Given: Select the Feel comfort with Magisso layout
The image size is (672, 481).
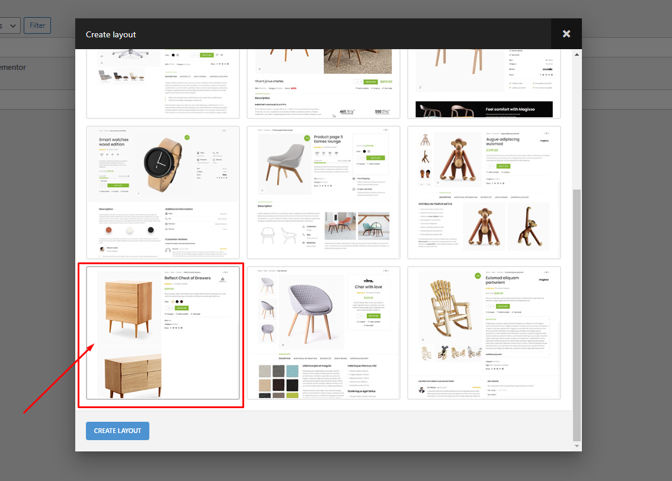Looking at the screenshot, I should pyautogui.click(x=484, y=84).
